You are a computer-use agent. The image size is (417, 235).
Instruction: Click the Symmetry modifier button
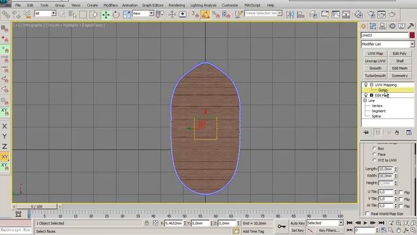click(399, 76)
